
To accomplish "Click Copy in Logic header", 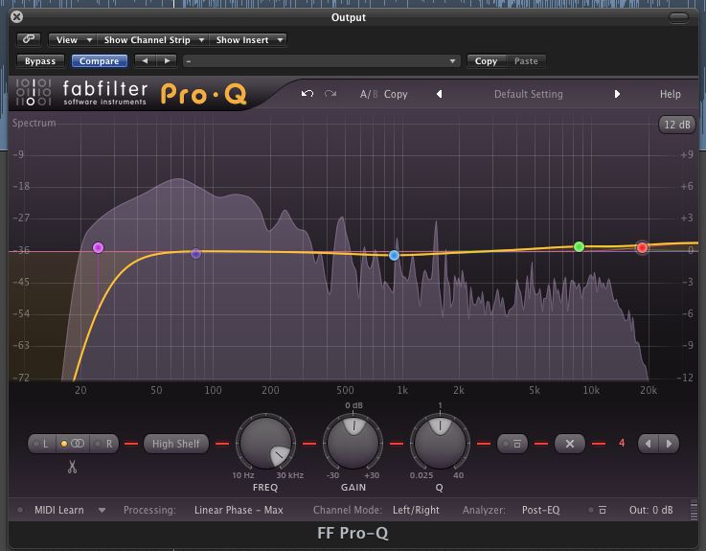I will coord(486,60).
